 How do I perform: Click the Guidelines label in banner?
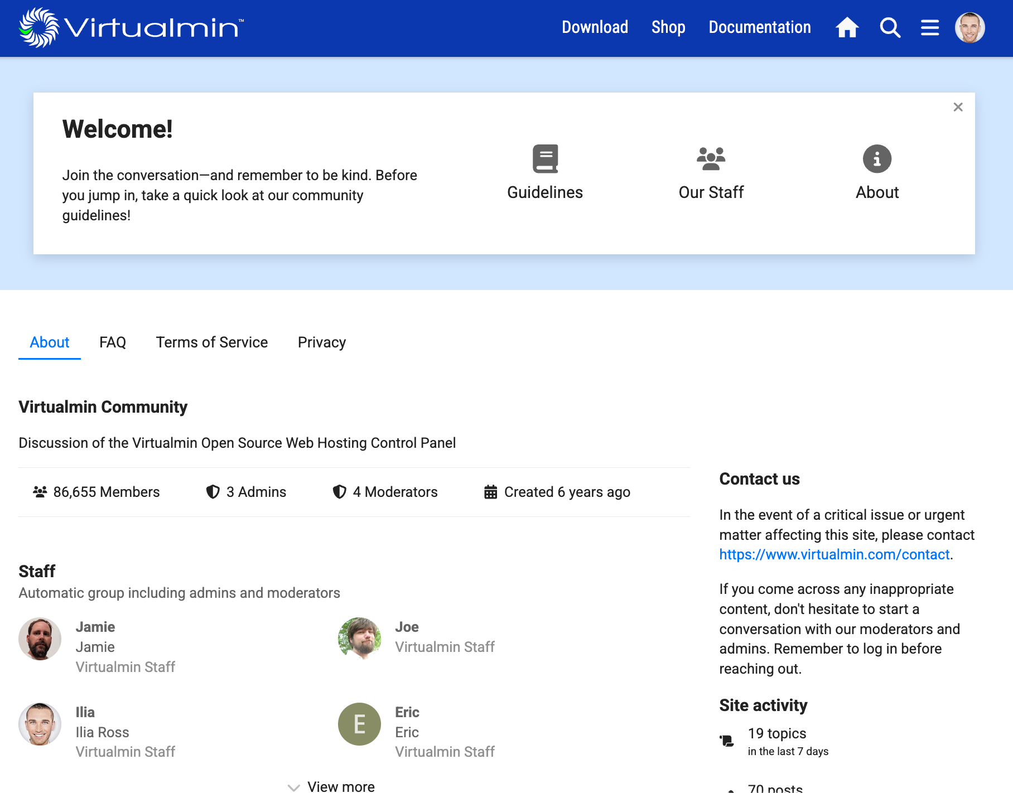[x=545, y=192]
